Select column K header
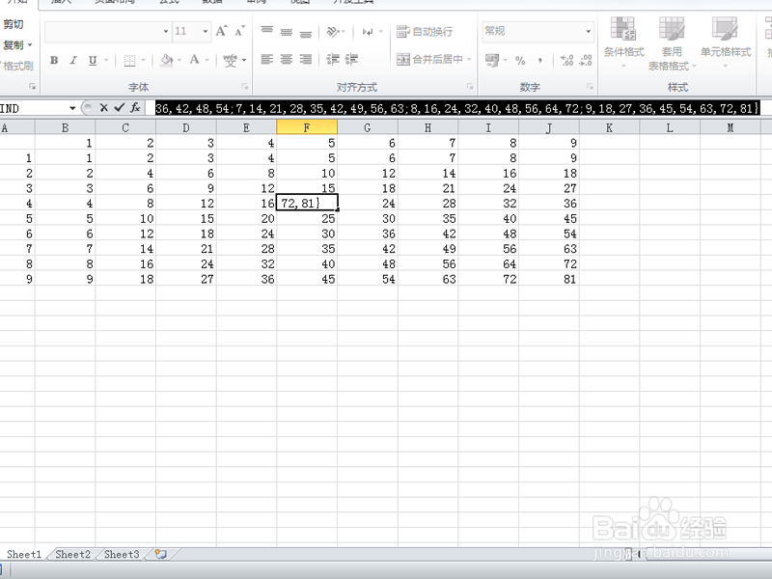The image size is (772, 579). [609, 127]
